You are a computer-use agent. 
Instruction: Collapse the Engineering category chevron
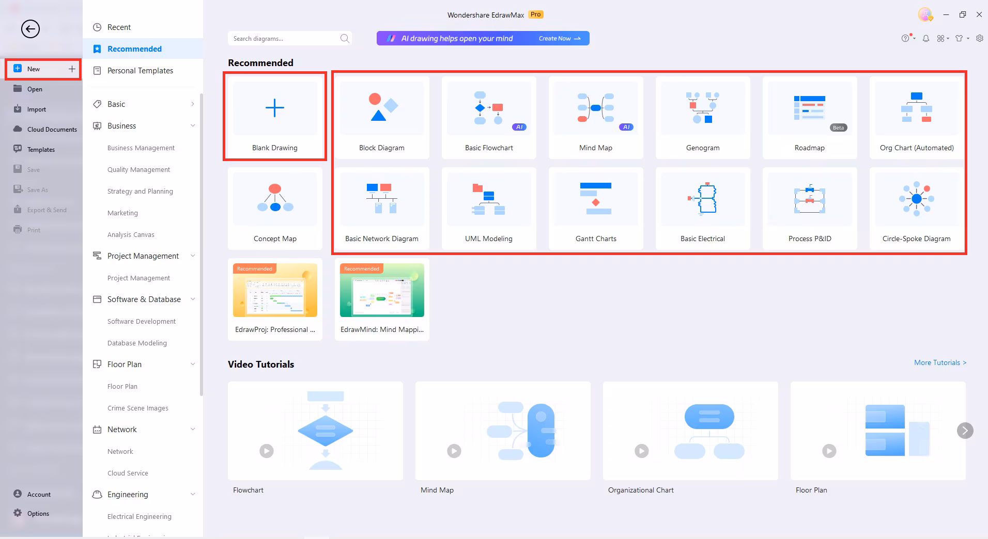193,494
